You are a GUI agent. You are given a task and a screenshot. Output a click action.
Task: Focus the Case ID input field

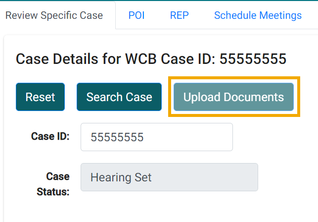tap(156, 137)
